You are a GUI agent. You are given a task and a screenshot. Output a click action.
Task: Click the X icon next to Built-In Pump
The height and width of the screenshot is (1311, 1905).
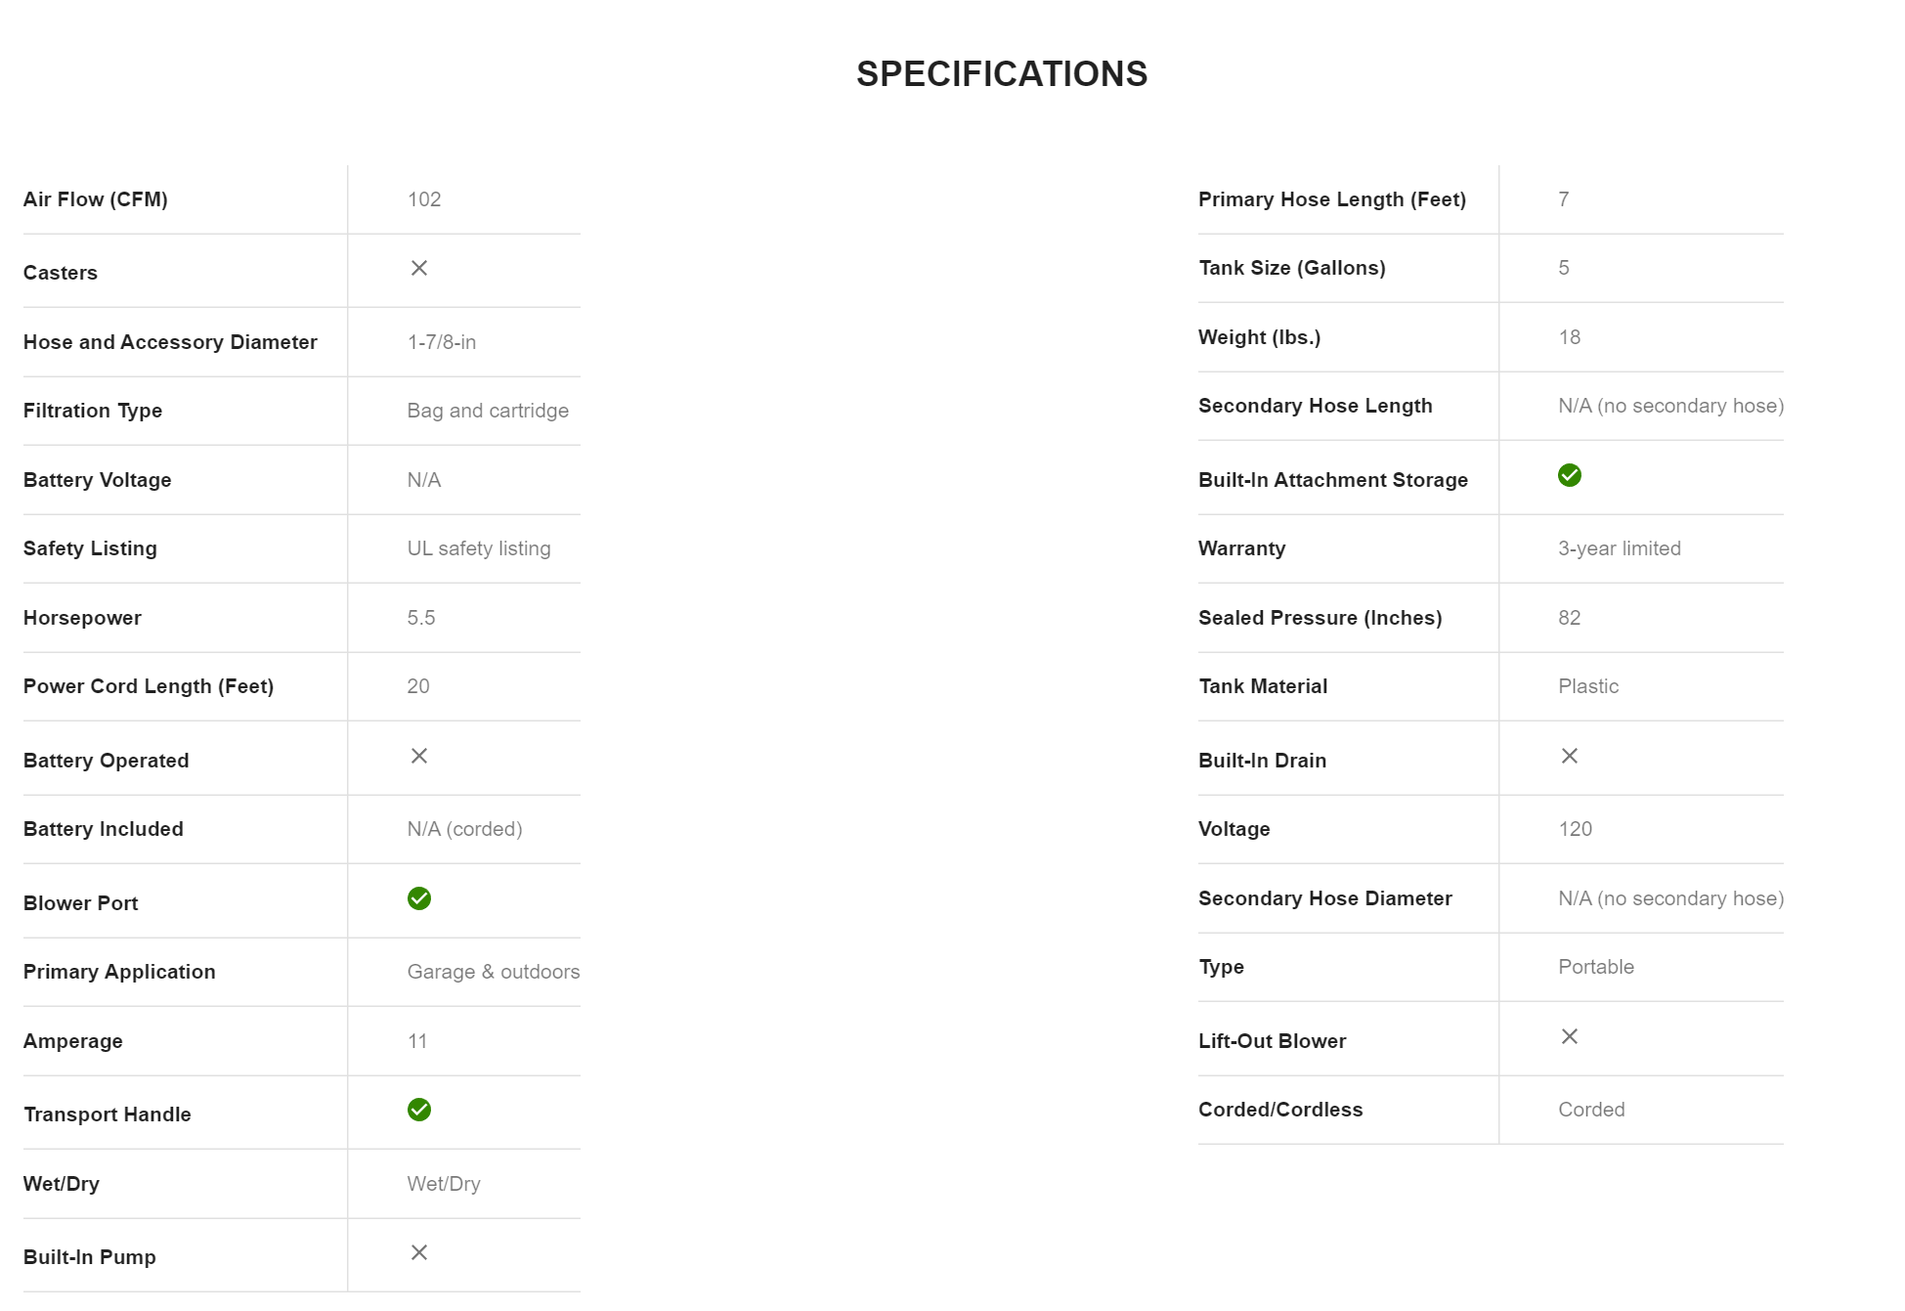[418, 1252]
